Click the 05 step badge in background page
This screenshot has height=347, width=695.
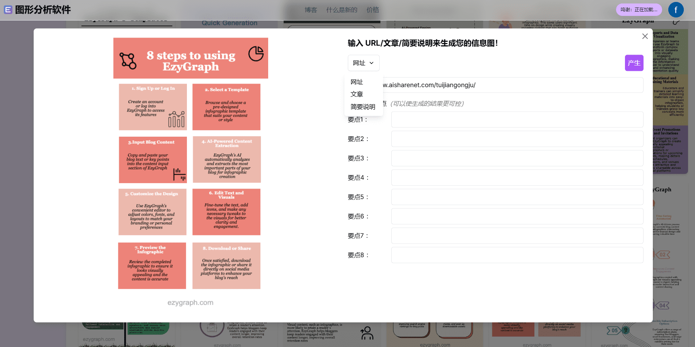(615, 330)
